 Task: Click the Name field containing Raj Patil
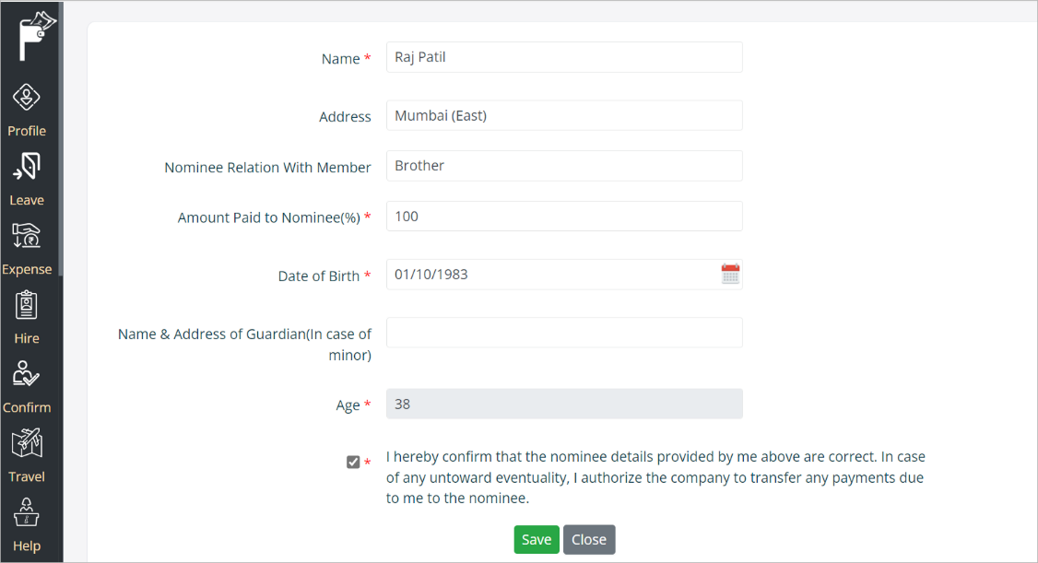[x=564, y=57]
